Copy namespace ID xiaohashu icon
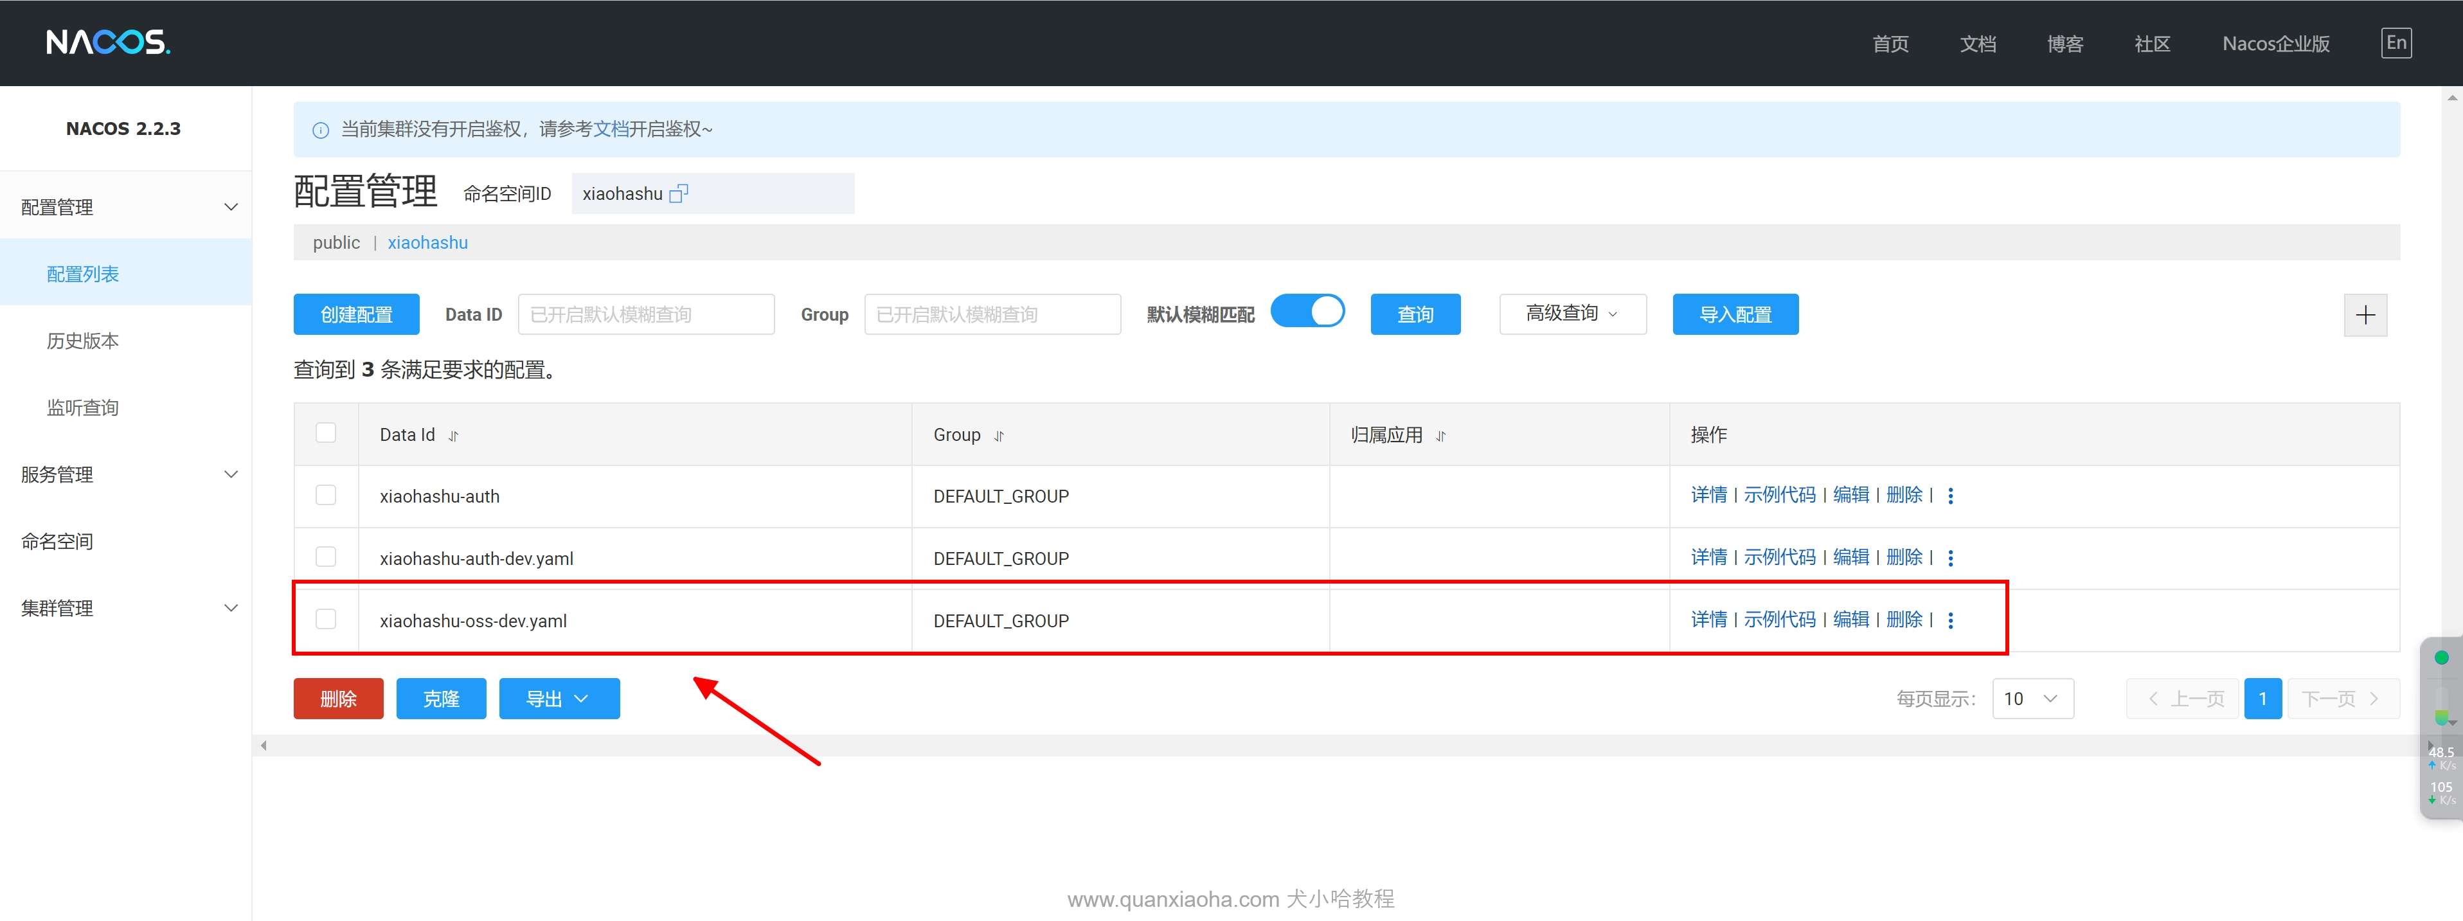The image size is (2463, 921). click(x=678, y=194)
